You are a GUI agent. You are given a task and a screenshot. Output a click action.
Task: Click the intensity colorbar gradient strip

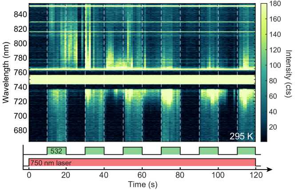(x=264, y=72)
